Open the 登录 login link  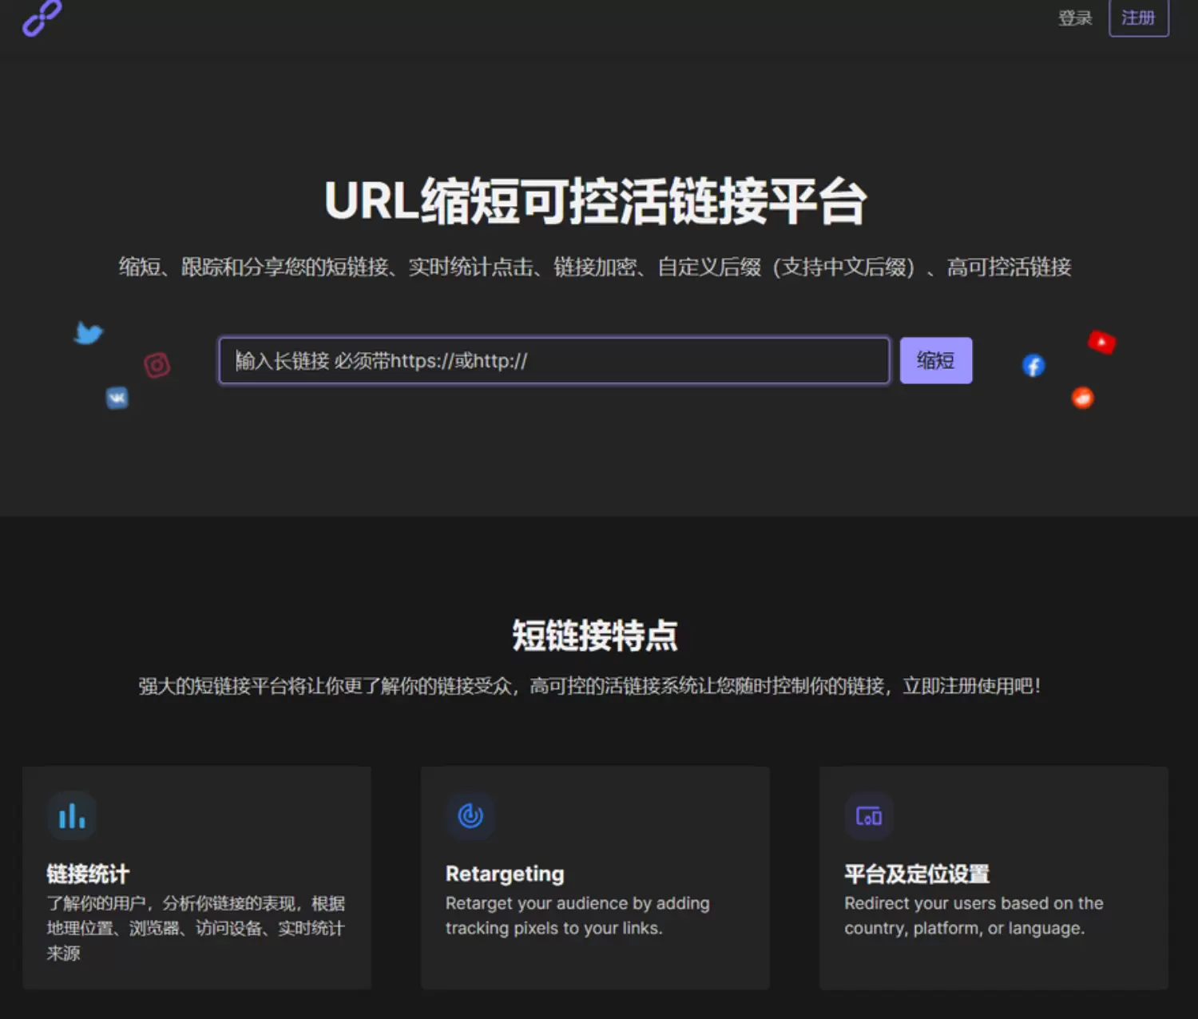tap(1075, 18)
